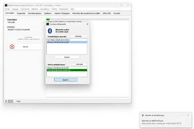
Task: Select iPhone 3 under Périphériques associés
Action: tap(67, 42)
